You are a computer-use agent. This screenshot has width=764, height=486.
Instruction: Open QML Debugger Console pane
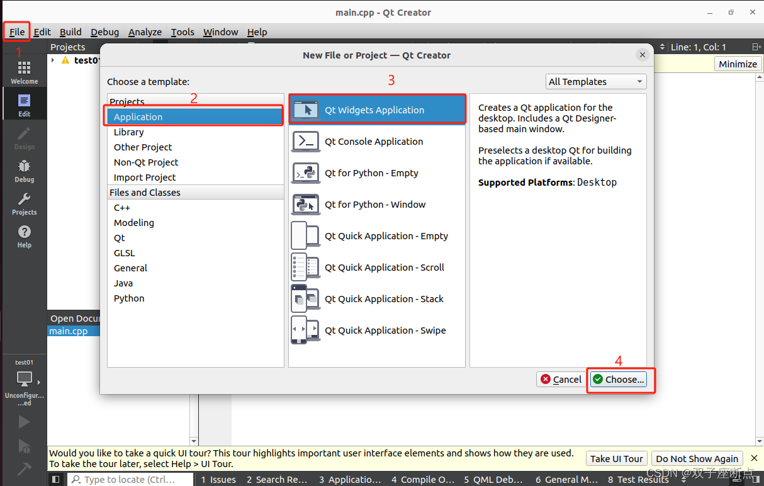pos(493,480)
